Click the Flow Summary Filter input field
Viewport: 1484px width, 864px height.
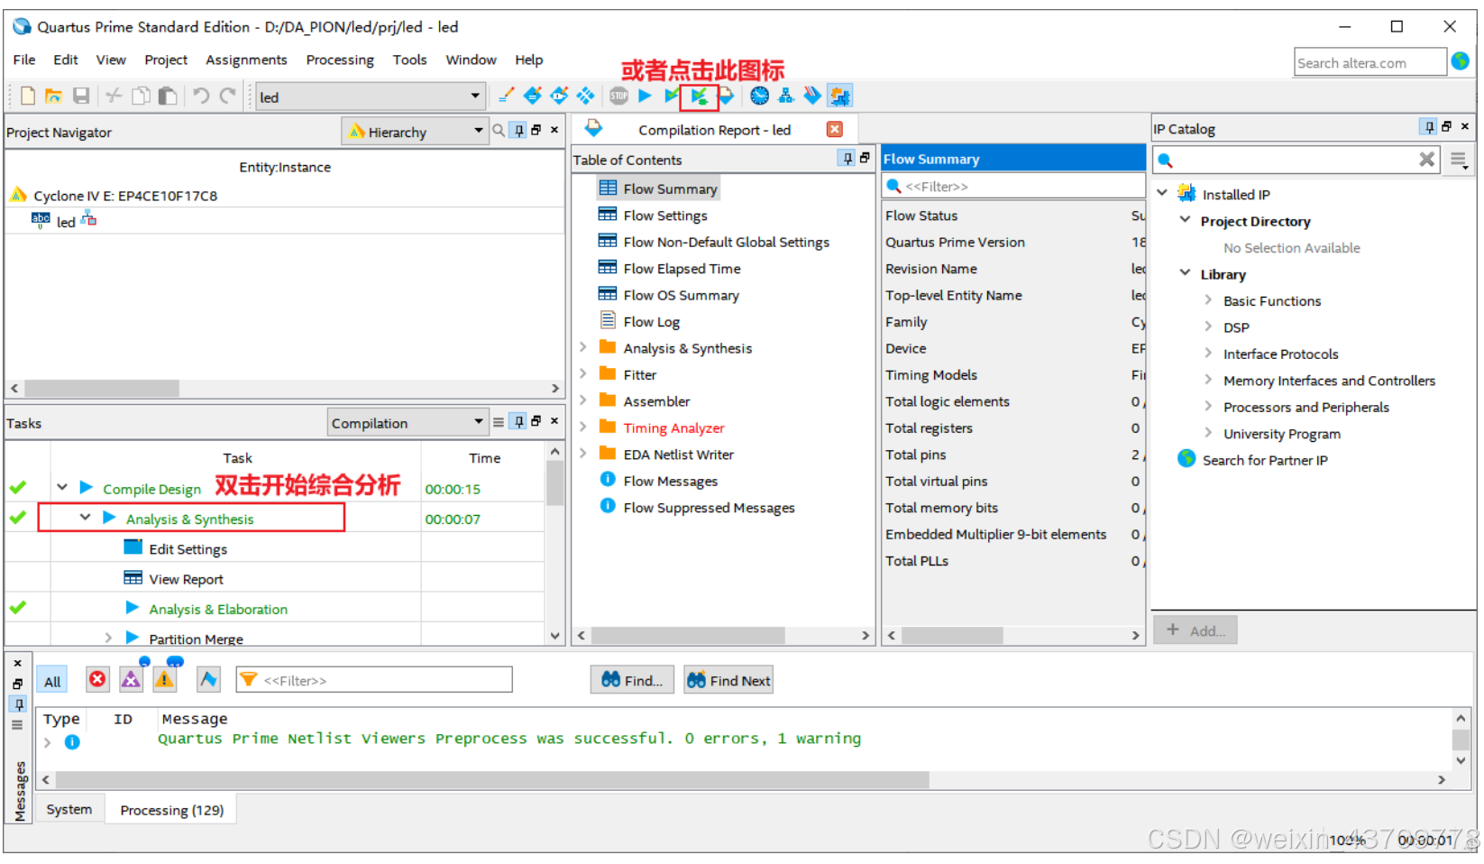1013,186
